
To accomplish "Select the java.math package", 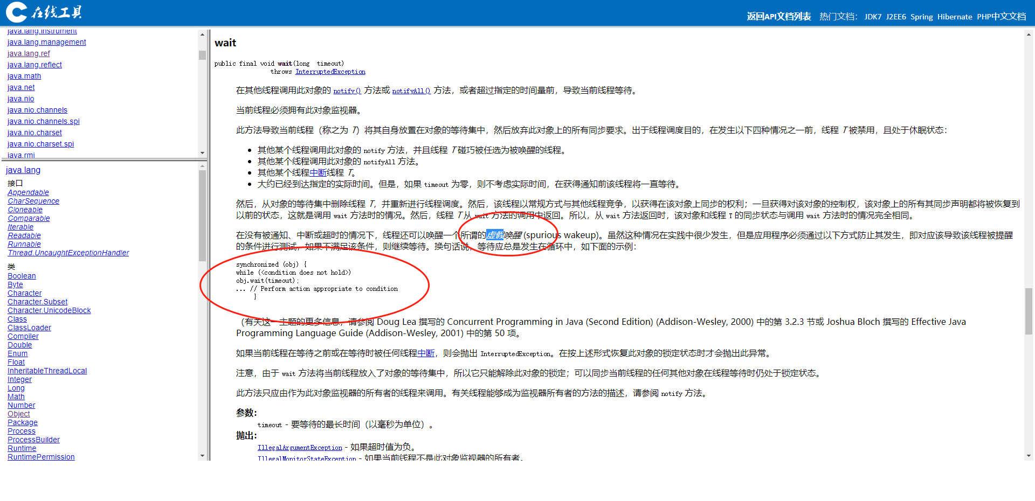I will pyautogui.click(x=24, y=76).
